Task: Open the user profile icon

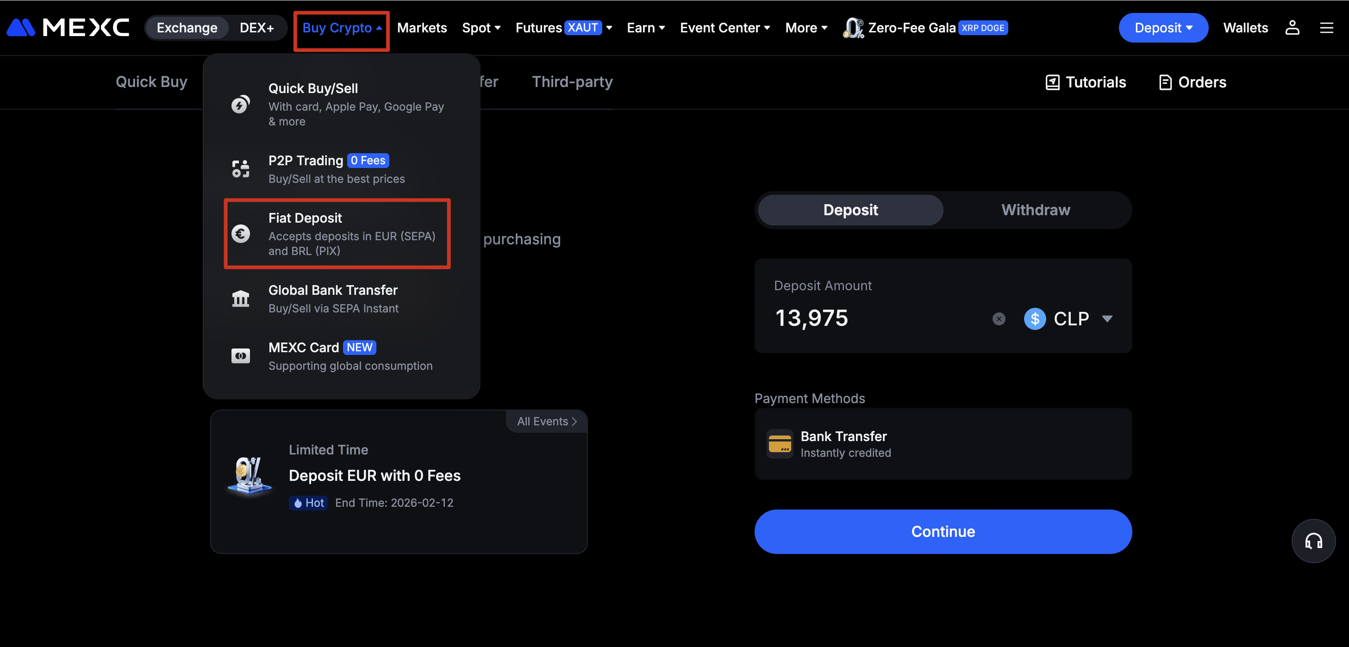Action: pyautogui.click(x=1292, y=28)
